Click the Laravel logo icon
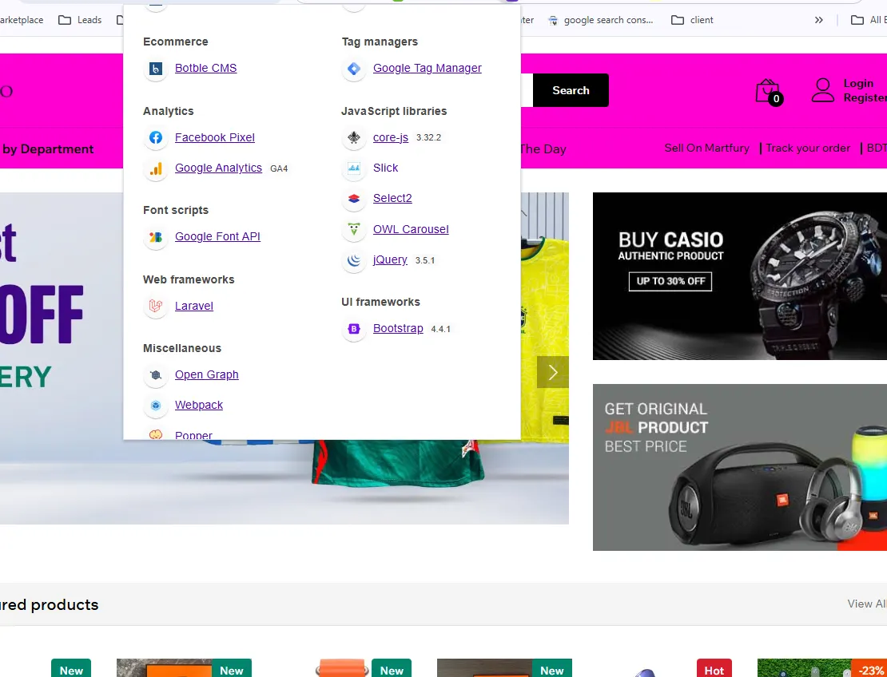887x677 pixels. pos(156,307)
